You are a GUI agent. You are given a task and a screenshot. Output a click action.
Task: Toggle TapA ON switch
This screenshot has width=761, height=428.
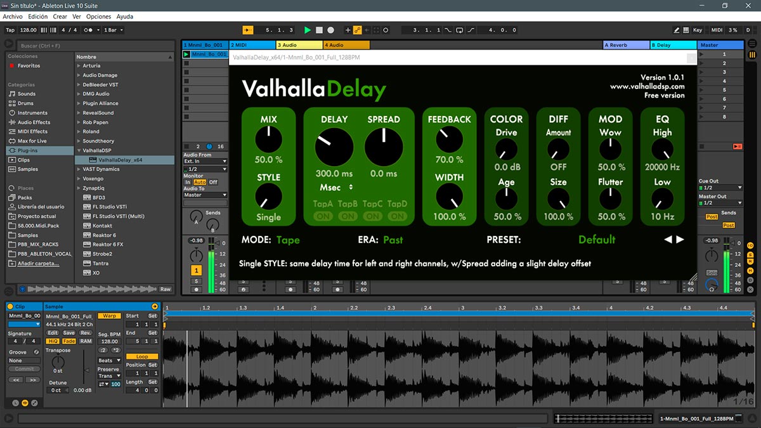click(x=323, y=216)
